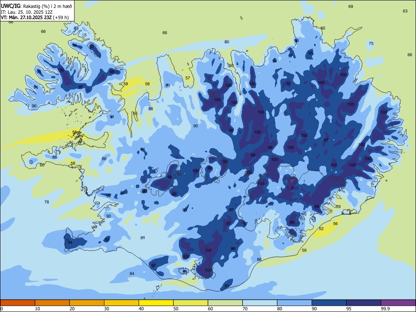
Task: Click the orange 10–20 legend swatch
Action: (x=52, y=303)
